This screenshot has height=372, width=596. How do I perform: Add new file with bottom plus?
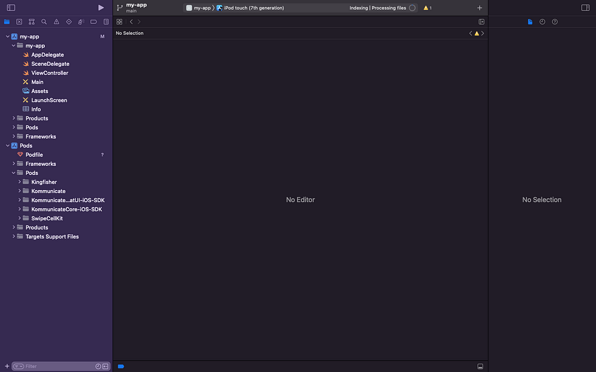pyautogui.click(x=7, y=366)
